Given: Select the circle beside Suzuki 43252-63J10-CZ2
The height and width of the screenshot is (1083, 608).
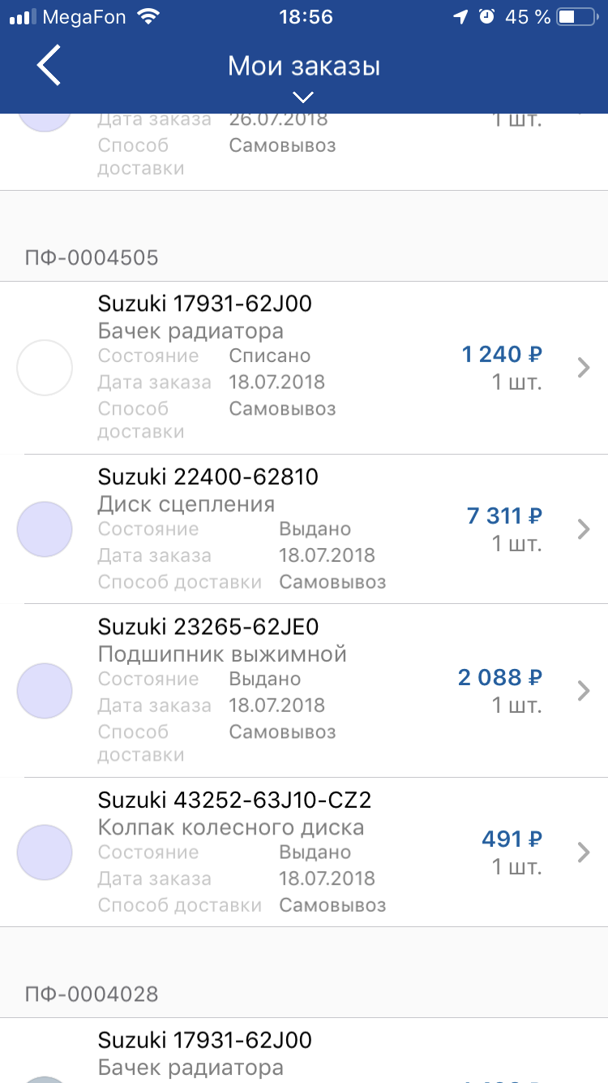Looking at the screenshot, I should coord(45,852).
